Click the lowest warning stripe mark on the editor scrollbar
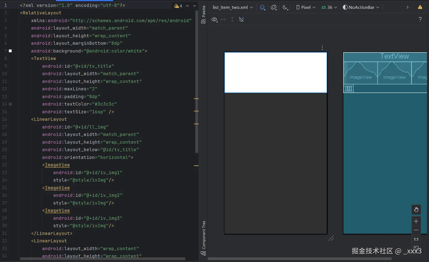This screenshot has width=429, height=262. coord(196,166)
